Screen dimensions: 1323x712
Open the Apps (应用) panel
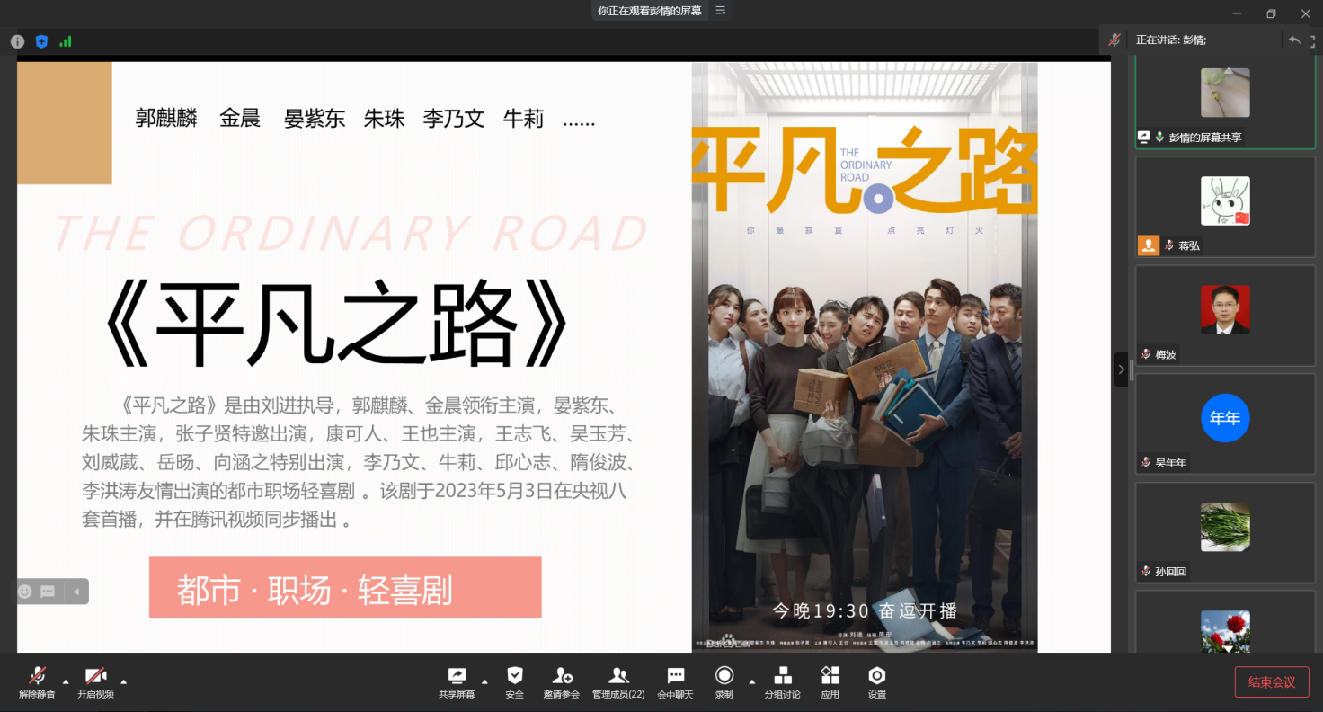coord(830,682)
